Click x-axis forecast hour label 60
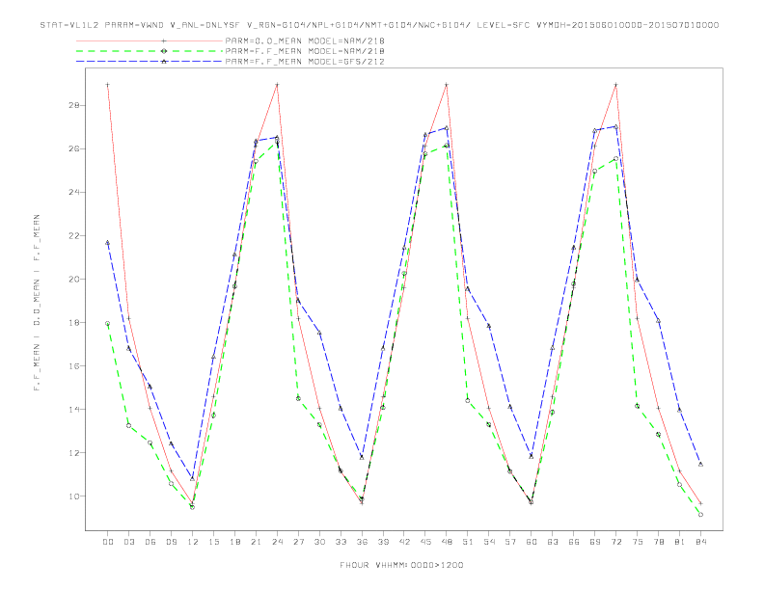The width and height of the screenshot is (764, 590). point(532,542)
